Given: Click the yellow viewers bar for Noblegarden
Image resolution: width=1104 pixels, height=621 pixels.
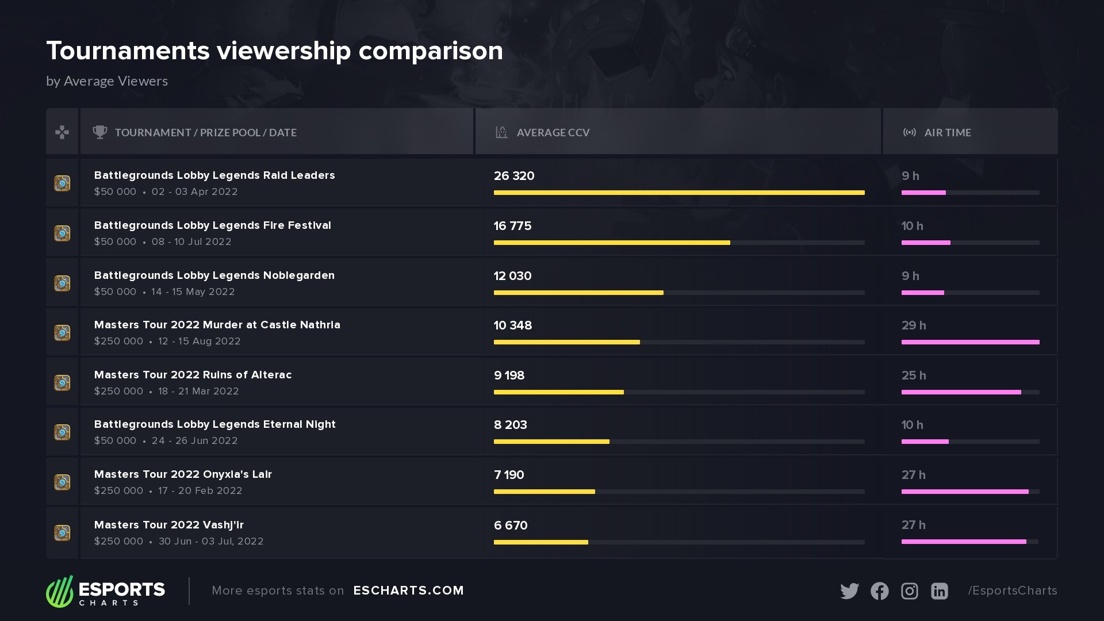Looking at the screenshot, I should click(x=578, y=293).
